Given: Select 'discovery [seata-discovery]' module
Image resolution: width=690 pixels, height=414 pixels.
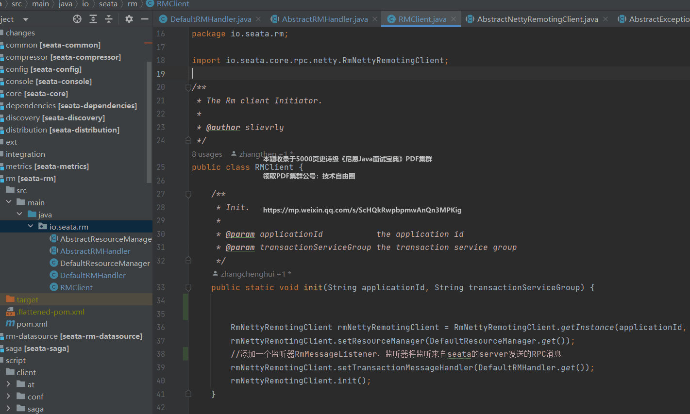Looking at the screenshot, I should [x=55, y=117].
